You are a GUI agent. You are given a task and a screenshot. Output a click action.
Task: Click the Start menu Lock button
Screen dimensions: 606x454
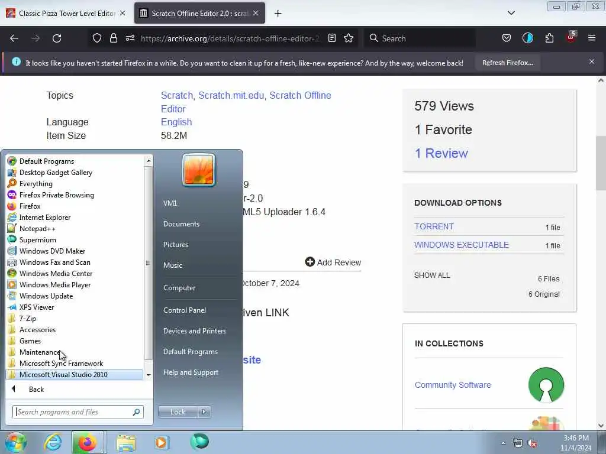pyautogui.click(x=178, y=412)
